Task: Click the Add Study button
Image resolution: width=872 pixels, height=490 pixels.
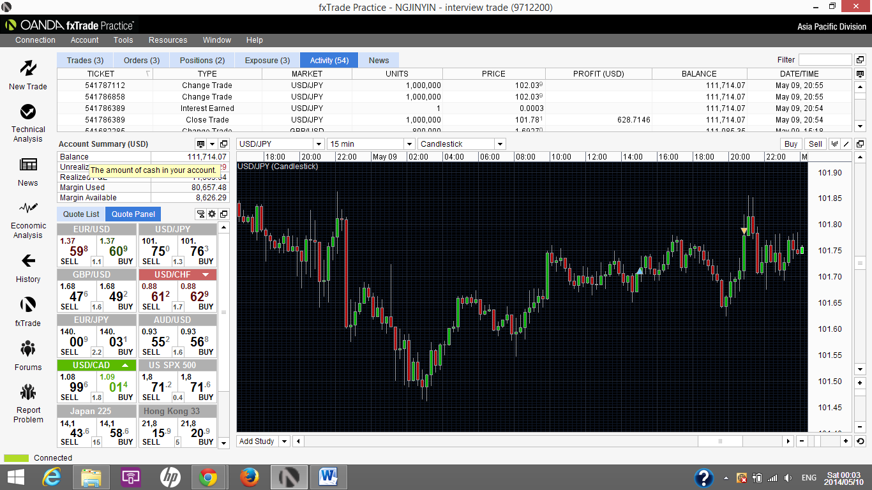Action: pos(257,441)
